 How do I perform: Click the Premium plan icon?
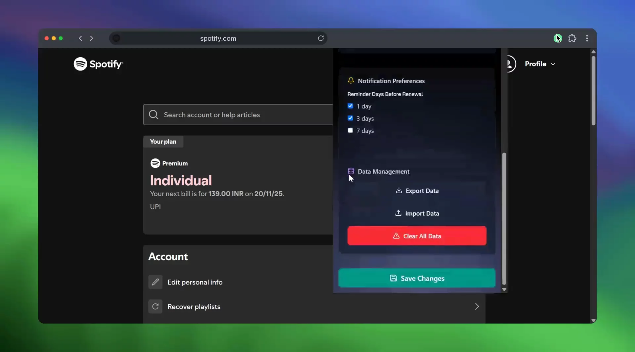(155, 163)
